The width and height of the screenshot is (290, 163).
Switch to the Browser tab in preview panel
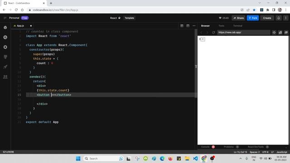(205, 26)
